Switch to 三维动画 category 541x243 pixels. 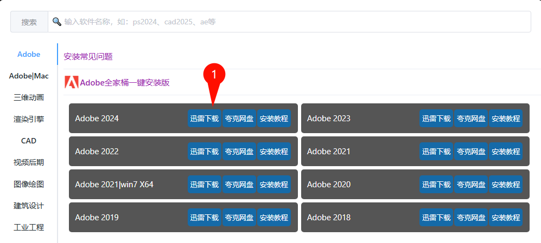(29, 97)
